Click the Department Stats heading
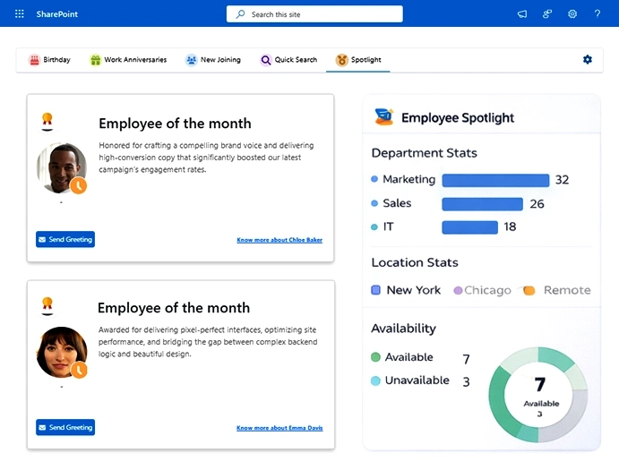This screenshot has height=470, width=619. (x=424, y=153)
